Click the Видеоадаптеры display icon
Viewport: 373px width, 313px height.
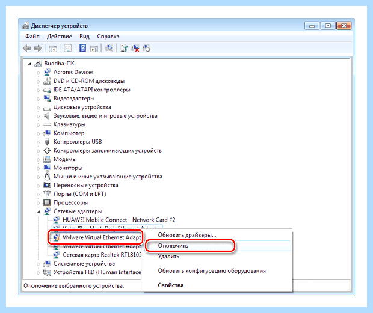(x=47, y=99)
